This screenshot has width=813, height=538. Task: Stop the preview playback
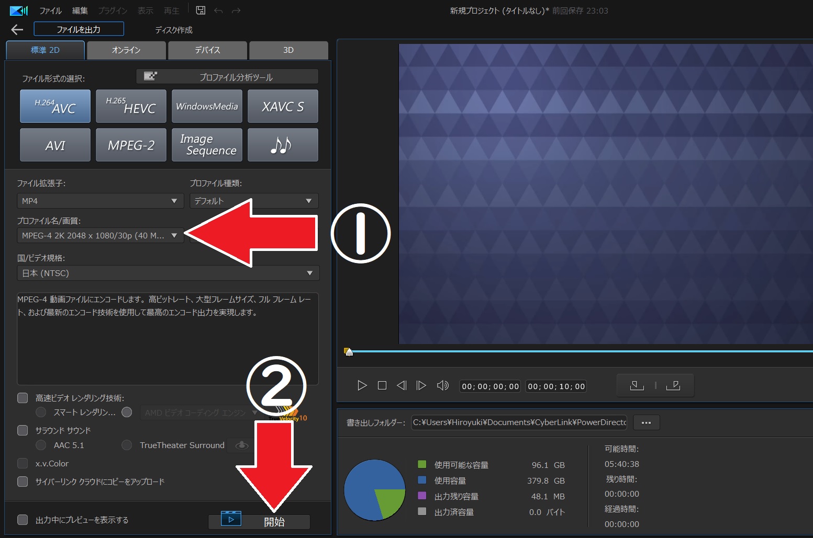pos(382,386)
